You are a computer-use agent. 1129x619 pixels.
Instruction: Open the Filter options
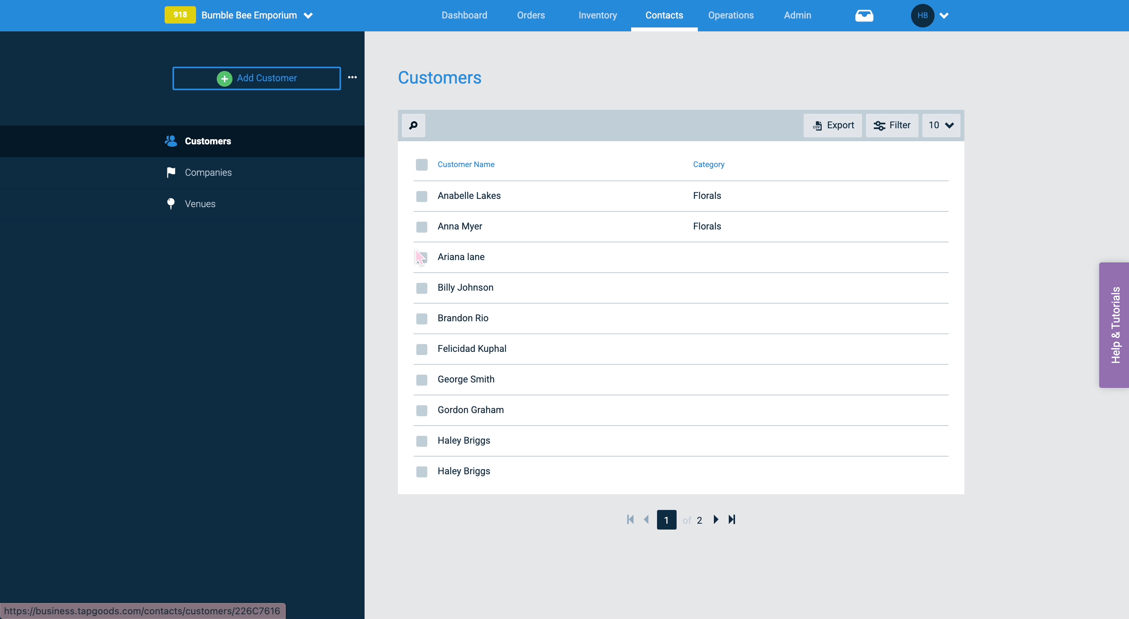coord(891,126)
